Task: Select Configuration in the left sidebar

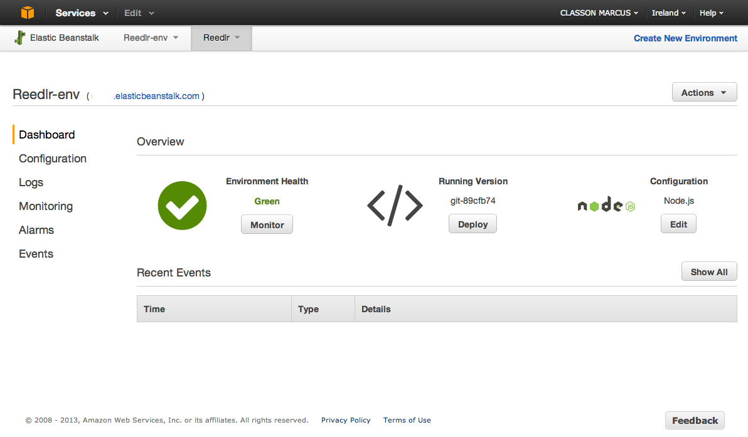Action: [x=53, y=159]
